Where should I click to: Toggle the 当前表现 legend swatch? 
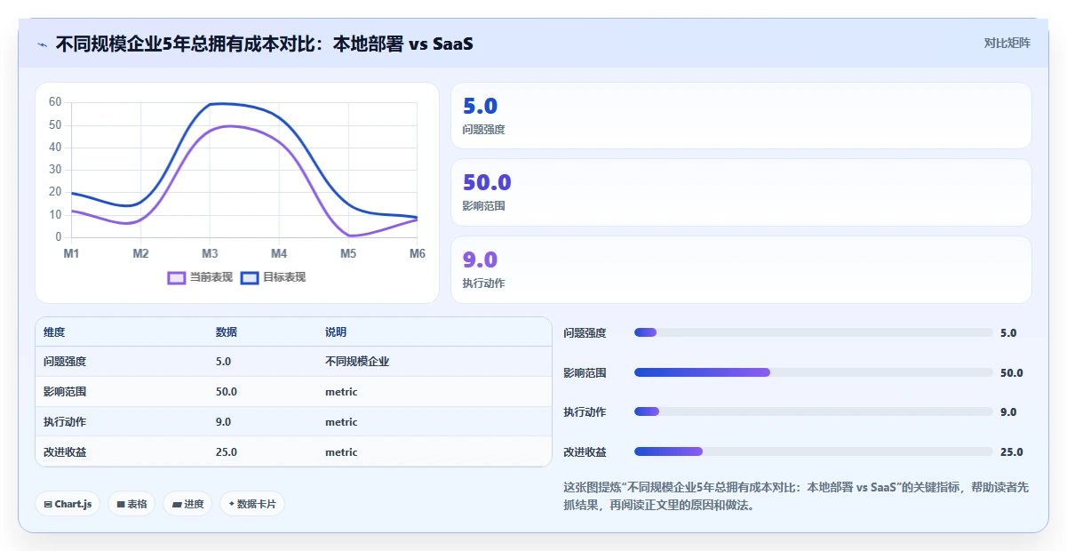(x=177, y=277)
